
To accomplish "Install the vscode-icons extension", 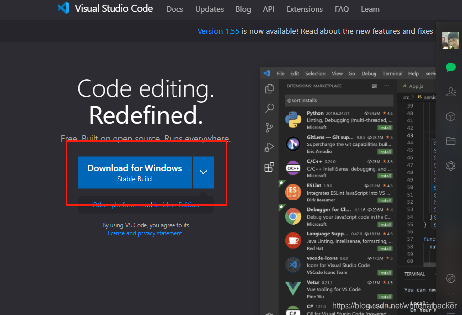I will (x=385, y=273).
